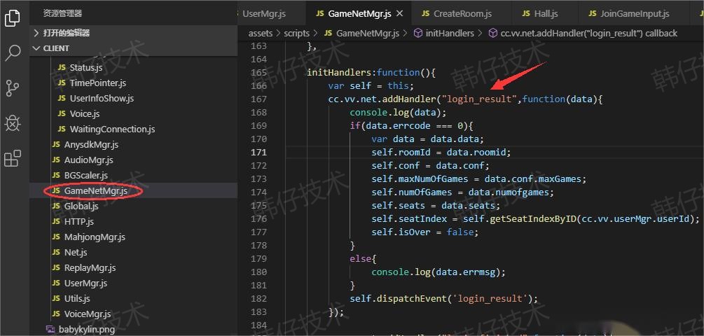Open WaitingConnection.js in the file tree
The height and width of the screenshot is (336, 704).
(133, 129)
